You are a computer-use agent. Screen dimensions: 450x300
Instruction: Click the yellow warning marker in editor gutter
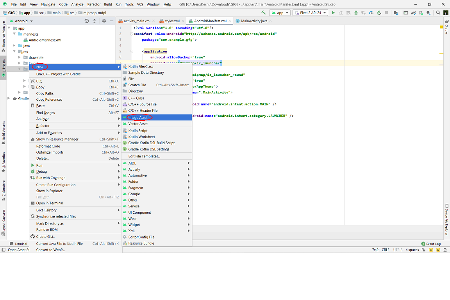[x=441, y=27]
